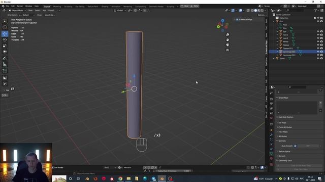This screenshot has height=182, width=325.
Task: Open the viewport Add menu
Action: click(44, 10)
